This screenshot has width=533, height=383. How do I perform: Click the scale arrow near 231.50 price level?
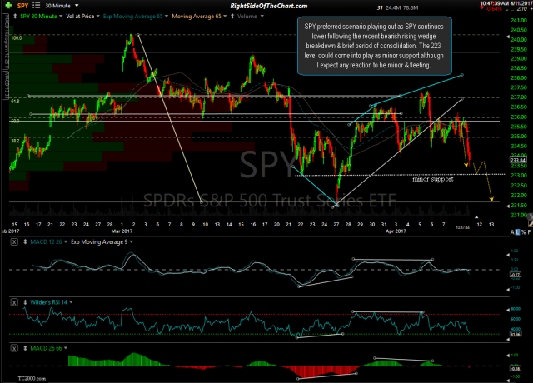click(508, 206)
